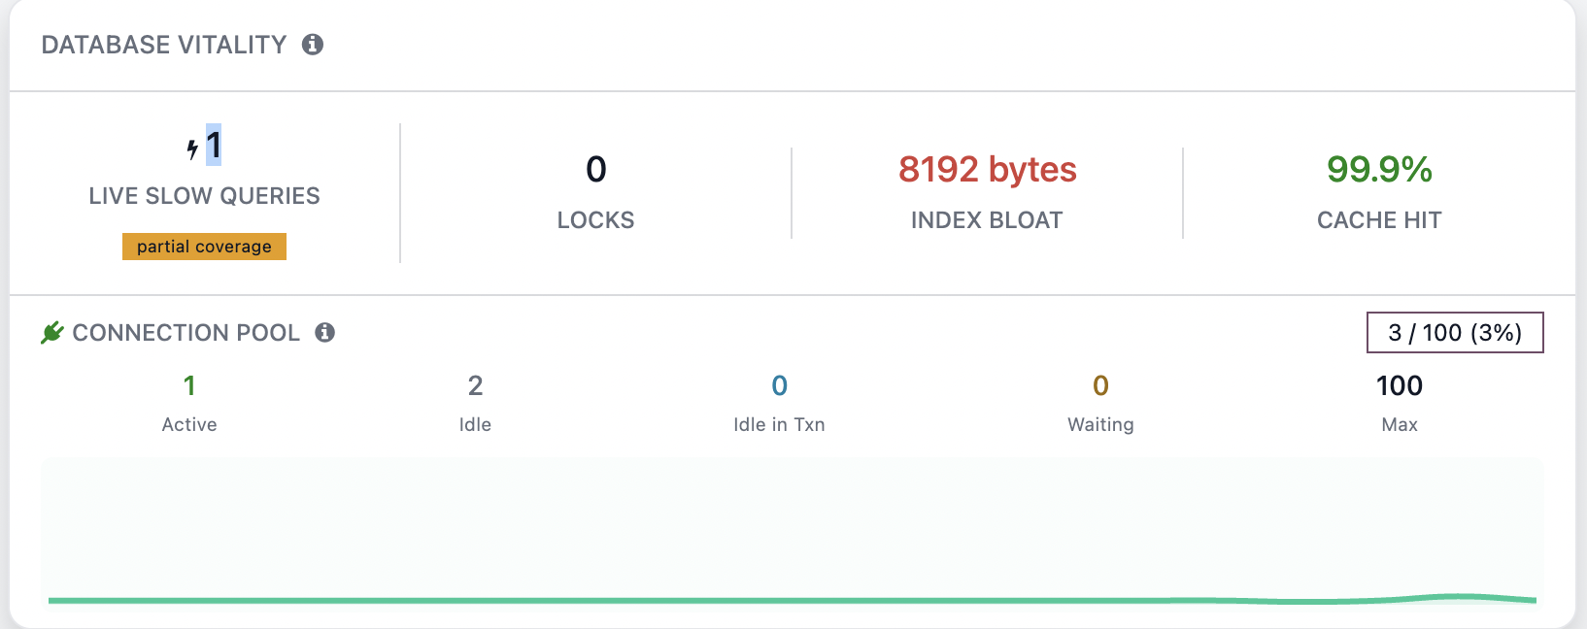The width and height of the screenshot is (1587, 629).
Task: Click the LOCKS label
Action: point(595,220)
